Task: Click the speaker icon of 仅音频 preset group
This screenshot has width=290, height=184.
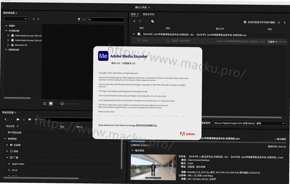Action: point(11,145)
